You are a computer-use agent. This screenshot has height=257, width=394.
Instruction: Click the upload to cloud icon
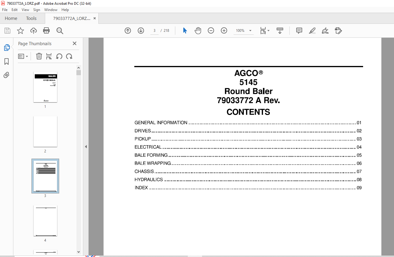(34, 31)
